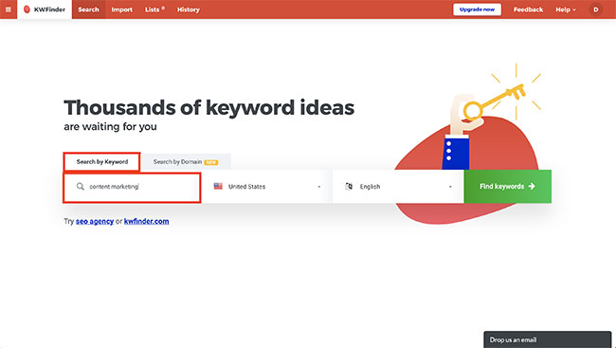Open the Lists menu item

[154, 9]
